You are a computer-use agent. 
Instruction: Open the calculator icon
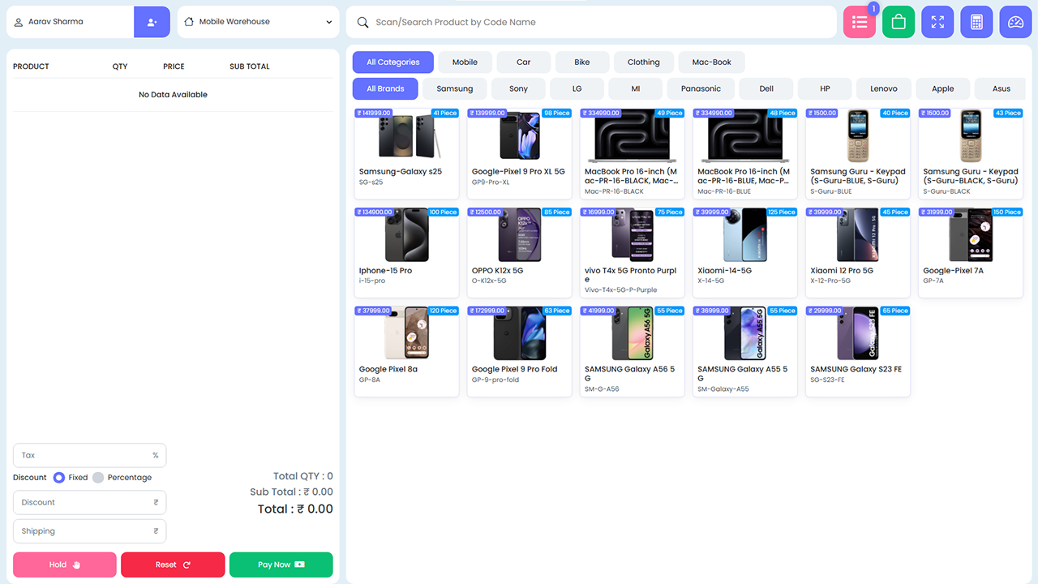pyautogui.click(x=976, y=21)
